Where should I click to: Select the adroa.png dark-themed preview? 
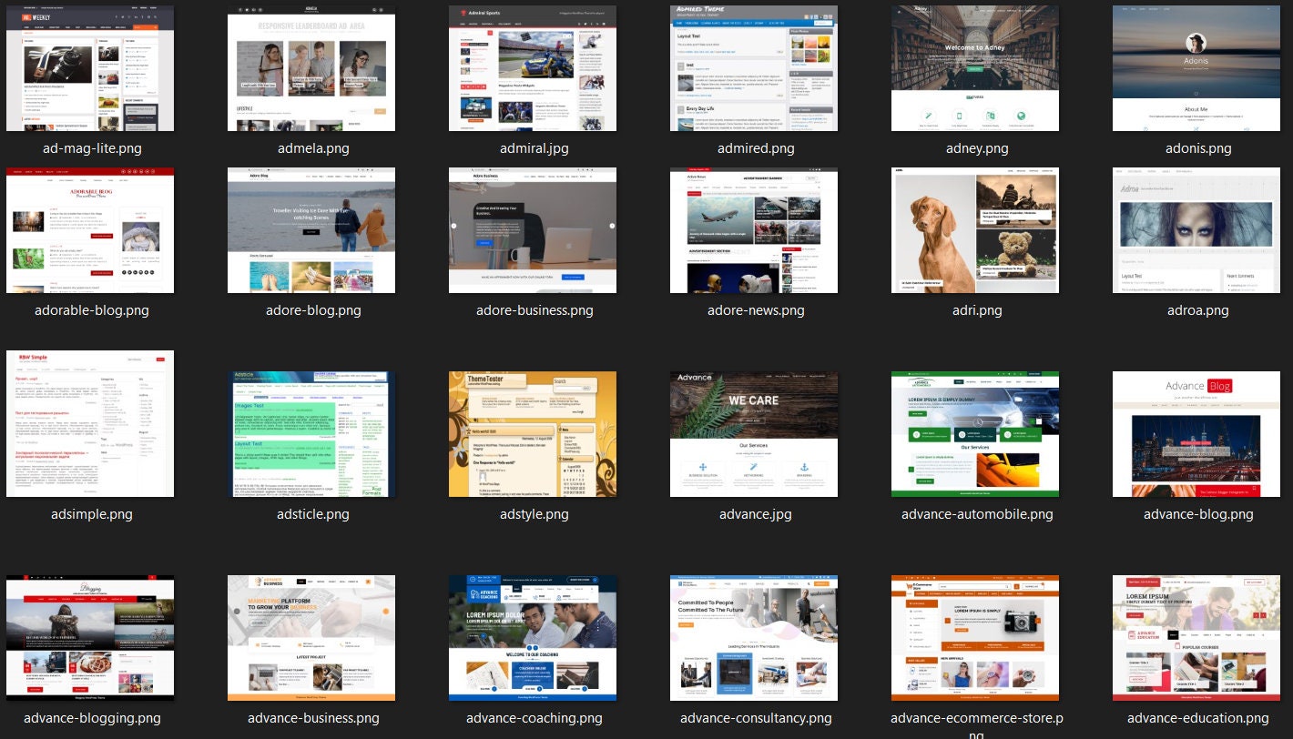(x=1196, y=229)
